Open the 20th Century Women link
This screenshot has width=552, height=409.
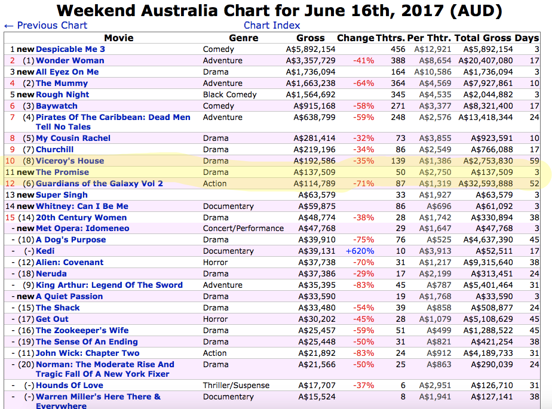[x=81, y=217]
